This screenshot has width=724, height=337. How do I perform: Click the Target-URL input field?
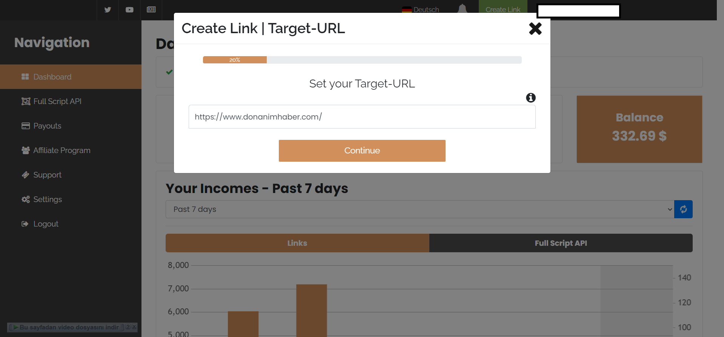[x=362, y=117]
